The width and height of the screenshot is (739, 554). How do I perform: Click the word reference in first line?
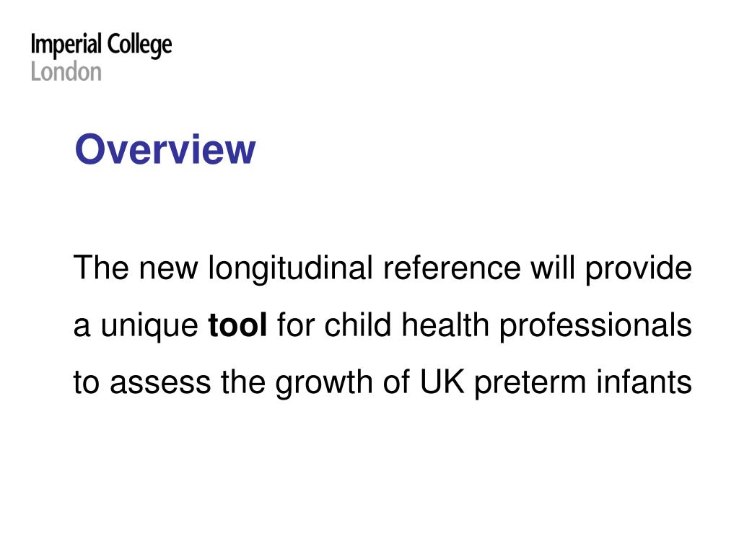tap(452, 268)
